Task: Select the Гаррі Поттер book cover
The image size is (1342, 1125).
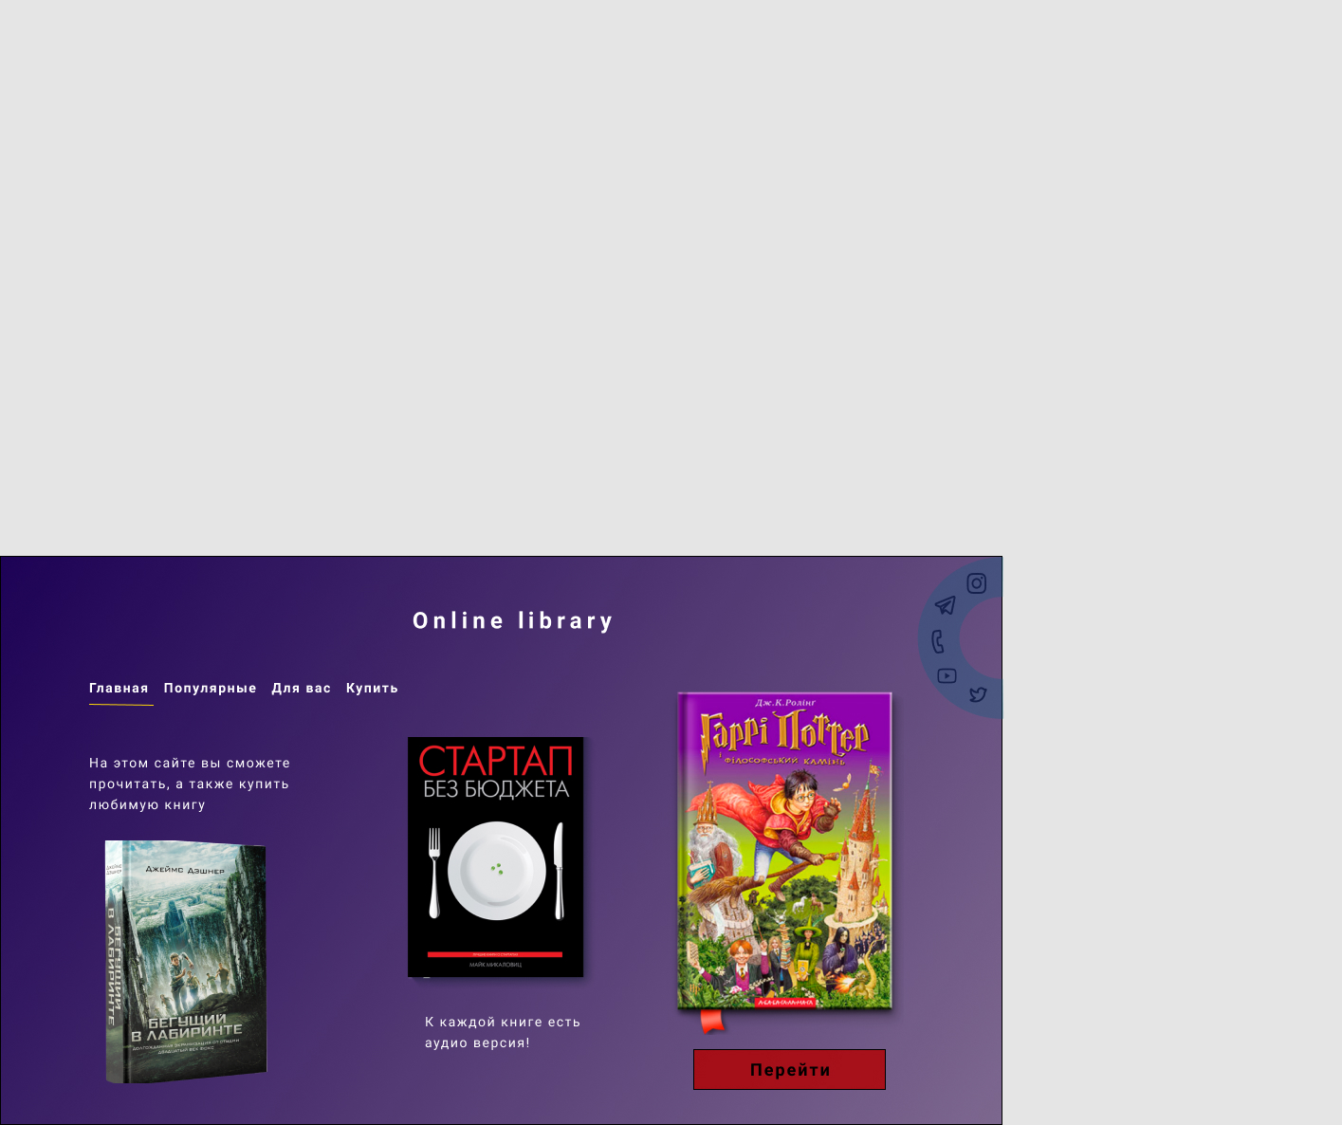Action: point(784,852)
